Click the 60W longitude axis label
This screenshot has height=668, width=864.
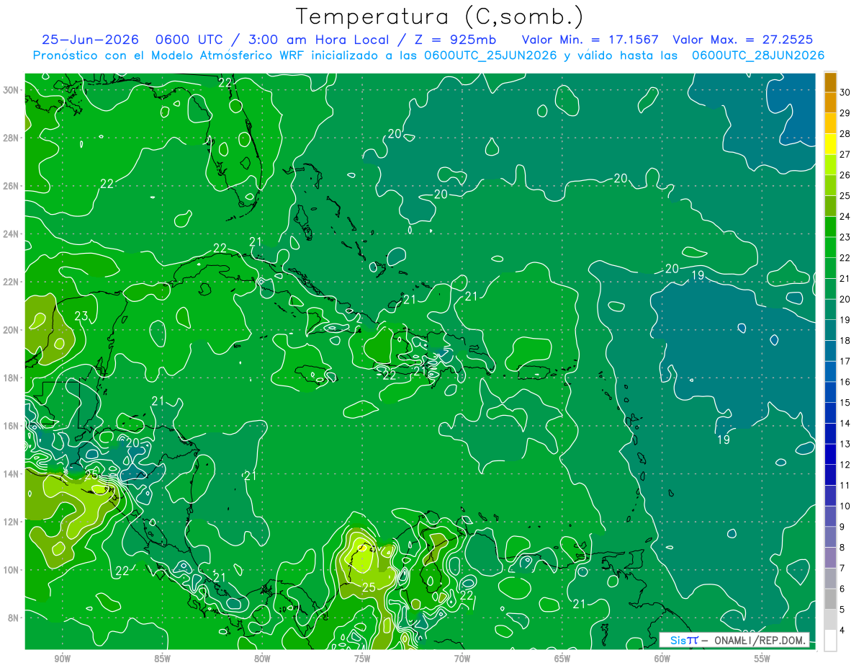click(x=662, y=659)
